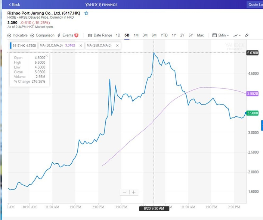Add stock to watchlist with star icon

click(x=86, y=13)
